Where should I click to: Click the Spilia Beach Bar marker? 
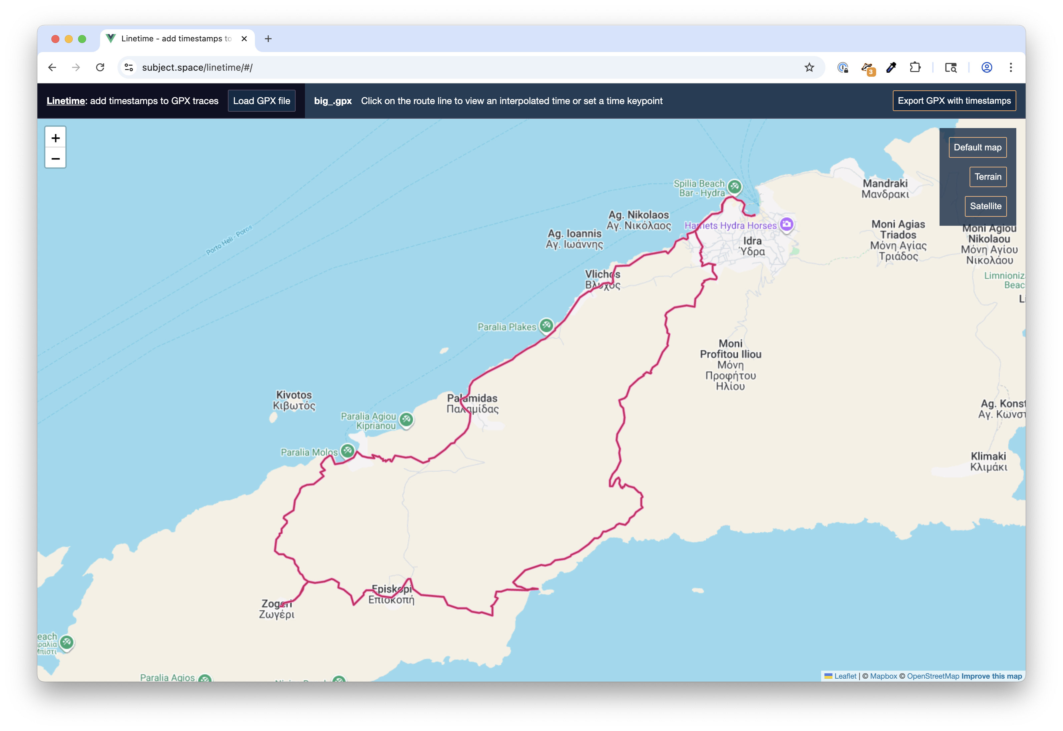coord(734,186)
